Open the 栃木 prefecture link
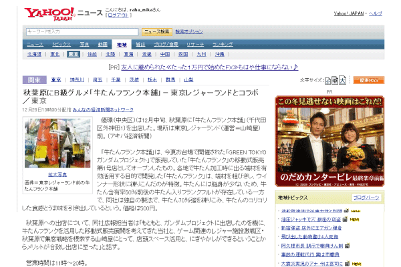 (x=152, y=80)
